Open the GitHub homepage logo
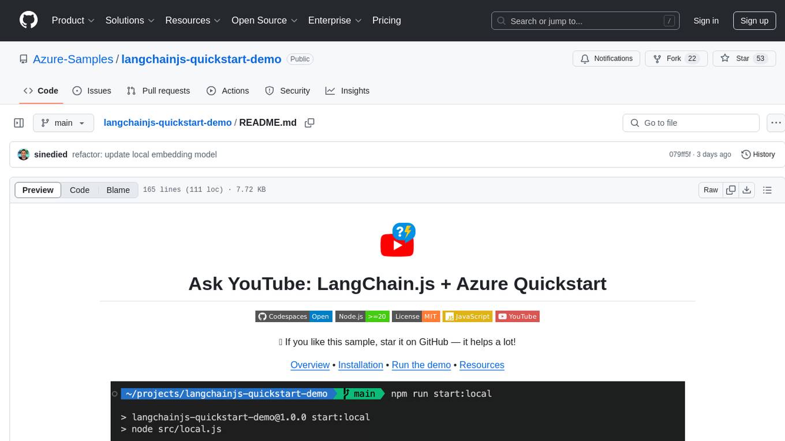 28,20
